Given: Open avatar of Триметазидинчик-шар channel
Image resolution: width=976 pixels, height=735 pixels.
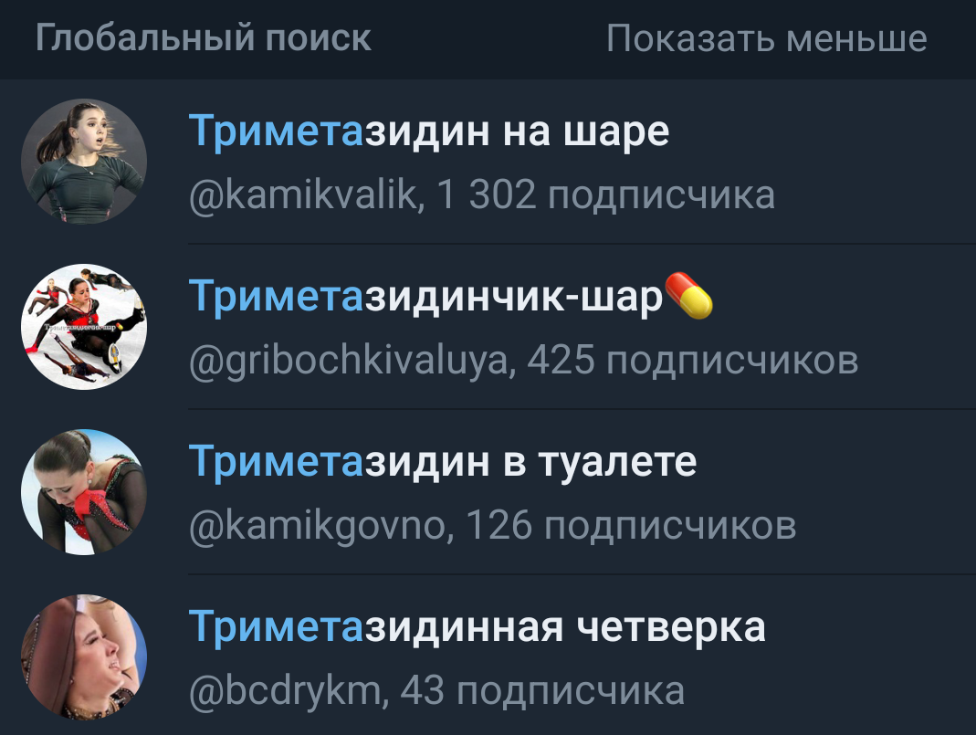Looking at the screenshot, I should coord(84,327).
